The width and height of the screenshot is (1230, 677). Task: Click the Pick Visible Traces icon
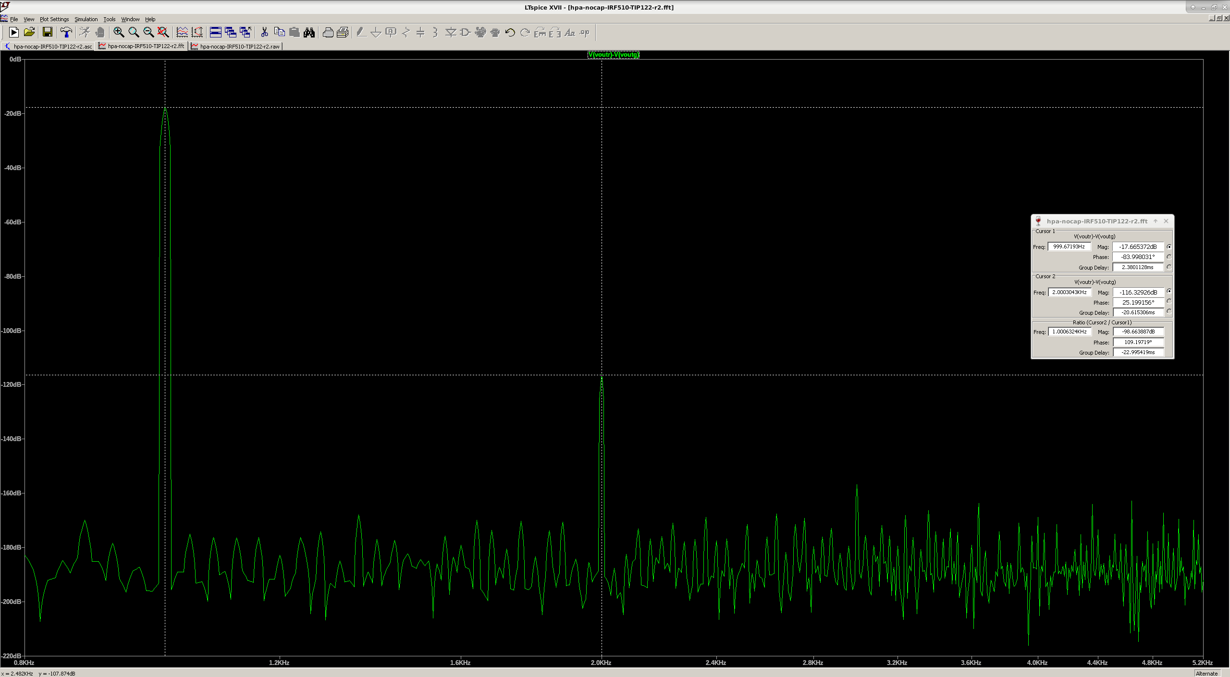click(x=182, y=32)
